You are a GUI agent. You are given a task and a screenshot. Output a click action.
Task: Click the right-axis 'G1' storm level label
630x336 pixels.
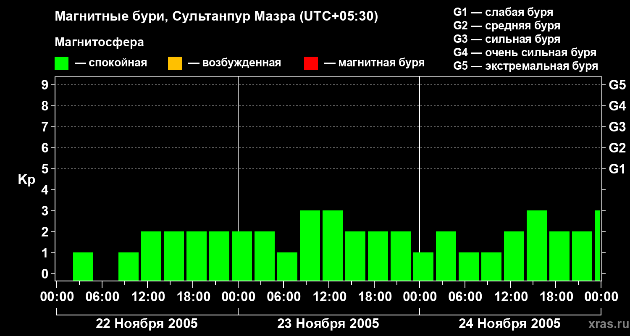(x=617, y=169)
